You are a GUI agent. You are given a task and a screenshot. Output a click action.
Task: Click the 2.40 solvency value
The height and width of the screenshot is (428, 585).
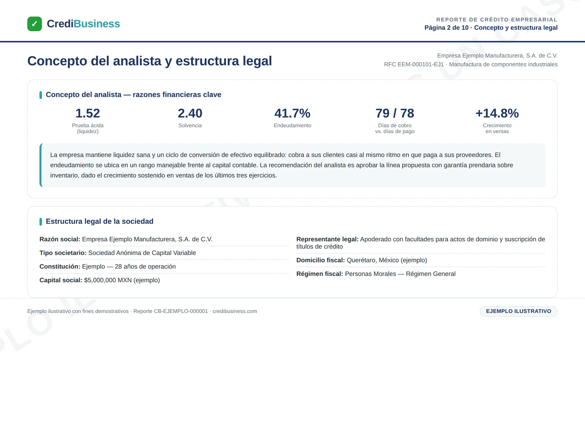190,113
